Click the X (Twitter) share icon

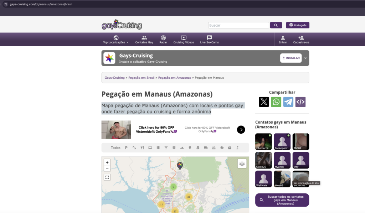point(264,102)
